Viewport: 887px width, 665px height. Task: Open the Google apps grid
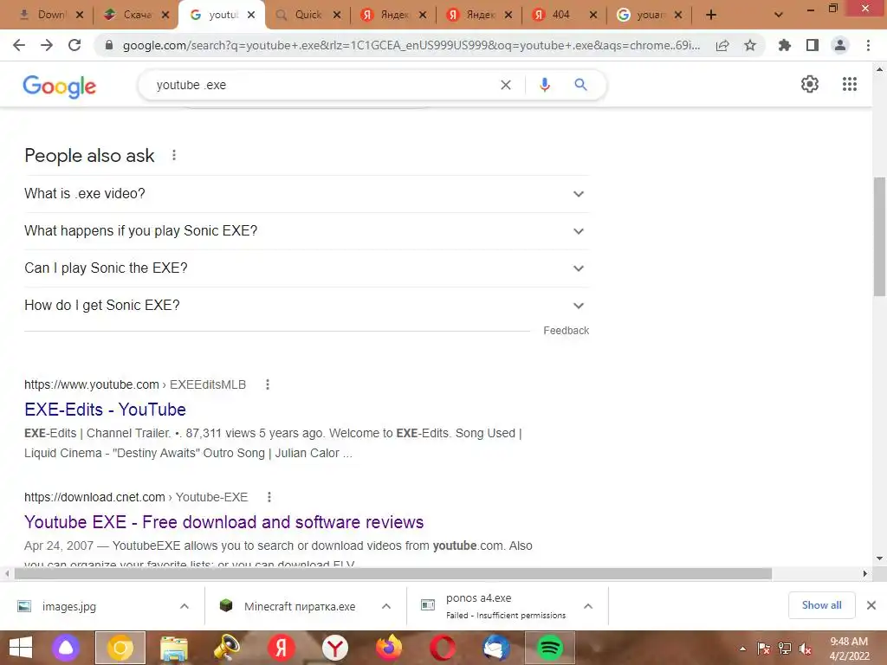pos(850,84)
